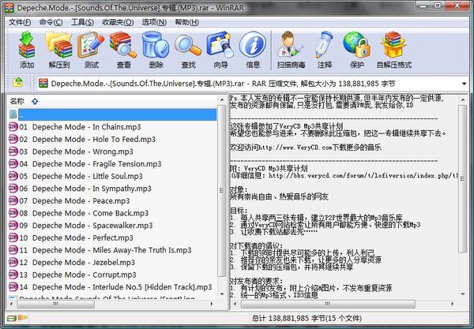This screenshot has width=474, height=329.
Task: Click the mp3 icon beside Corrupt.mp3
Action: pos(13,275)
